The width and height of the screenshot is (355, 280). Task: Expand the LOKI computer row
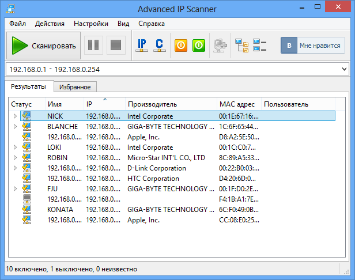click(x=15, y=147)
